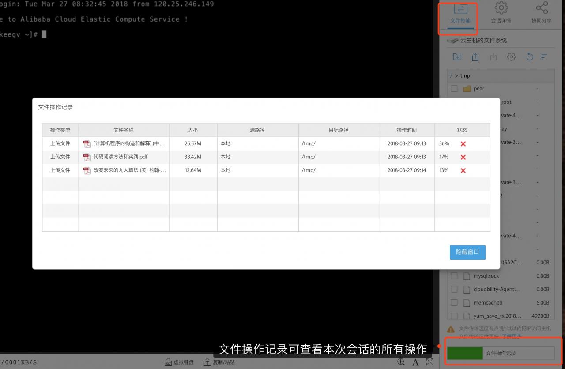Click the 38.42M size cell
The height and width of the screenshot is (369, 565).
(x=193, y=157)
